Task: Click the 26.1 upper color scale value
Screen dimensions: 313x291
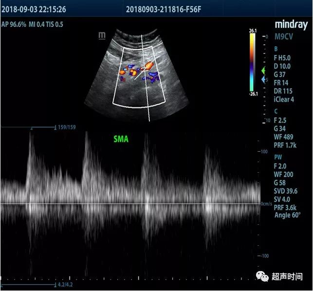Action: (253, 31)
